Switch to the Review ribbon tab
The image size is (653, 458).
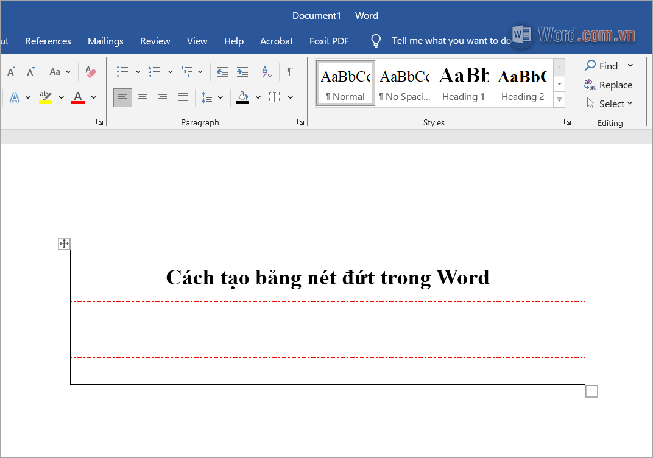click(155, 41)
